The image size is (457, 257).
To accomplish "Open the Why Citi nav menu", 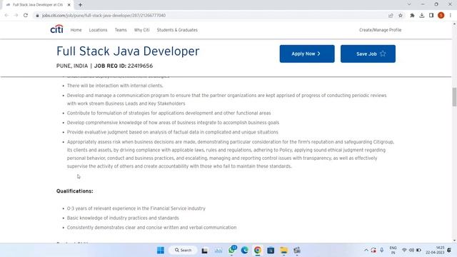I will tap(141, 30).
